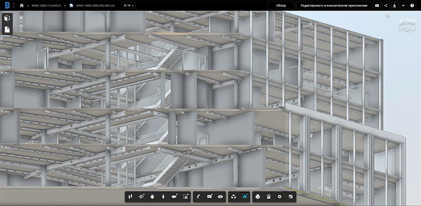
Task: Open the Sheets panel
Action: pyautogui.click(x=7, y=30)
